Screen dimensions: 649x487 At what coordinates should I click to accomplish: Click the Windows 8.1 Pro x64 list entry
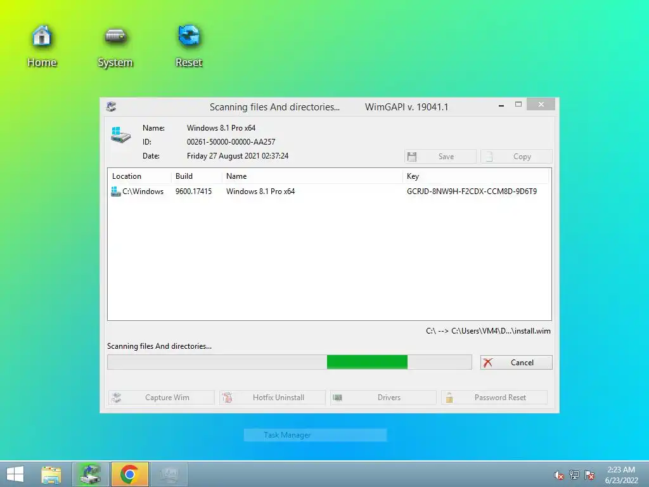(x=260, y=192)
